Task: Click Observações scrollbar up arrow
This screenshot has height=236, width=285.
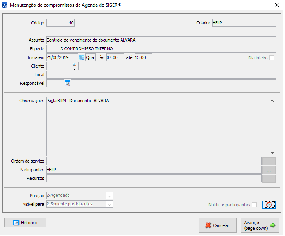Action: 272,101
